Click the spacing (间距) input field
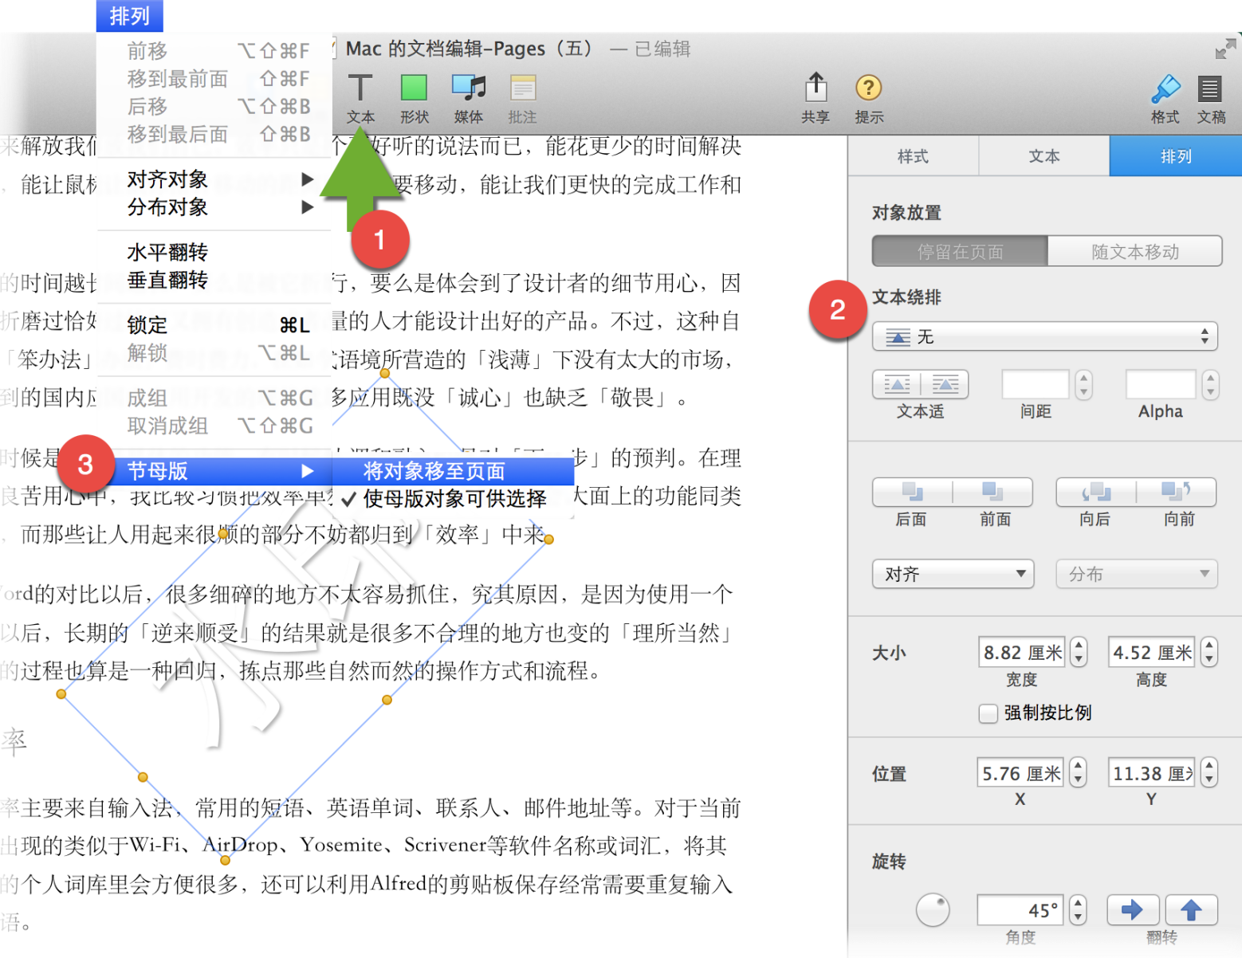This screenshot has height=958, width=1242. coord(1035,384)
